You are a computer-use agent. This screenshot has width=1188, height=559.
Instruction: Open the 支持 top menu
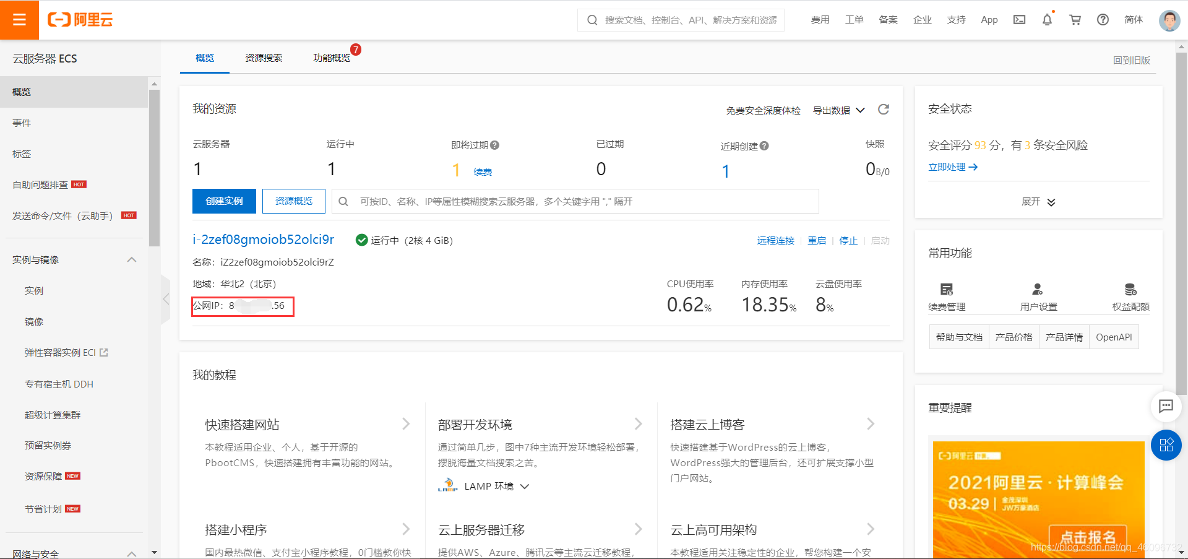point(956,20)
